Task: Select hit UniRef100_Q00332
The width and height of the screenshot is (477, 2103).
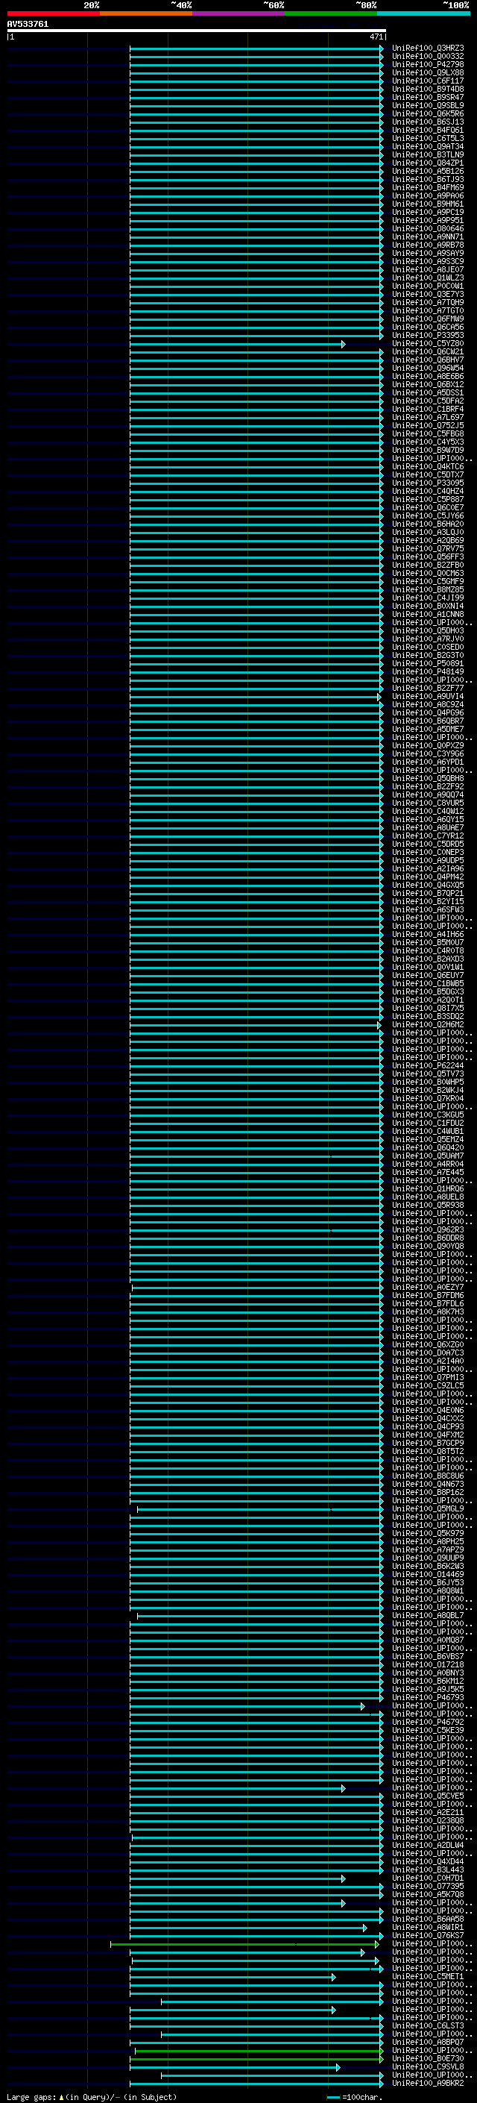Action: tap(427, 57)
